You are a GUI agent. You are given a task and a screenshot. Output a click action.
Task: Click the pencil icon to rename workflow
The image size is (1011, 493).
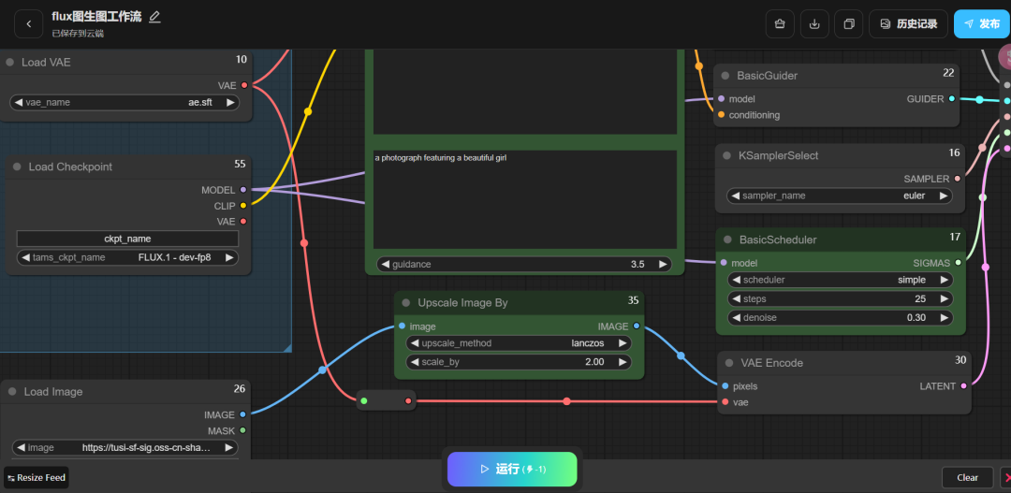click(154, 17)
